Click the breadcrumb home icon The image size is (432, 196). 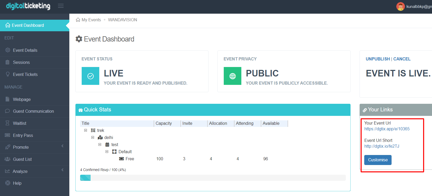coord(78,20)
